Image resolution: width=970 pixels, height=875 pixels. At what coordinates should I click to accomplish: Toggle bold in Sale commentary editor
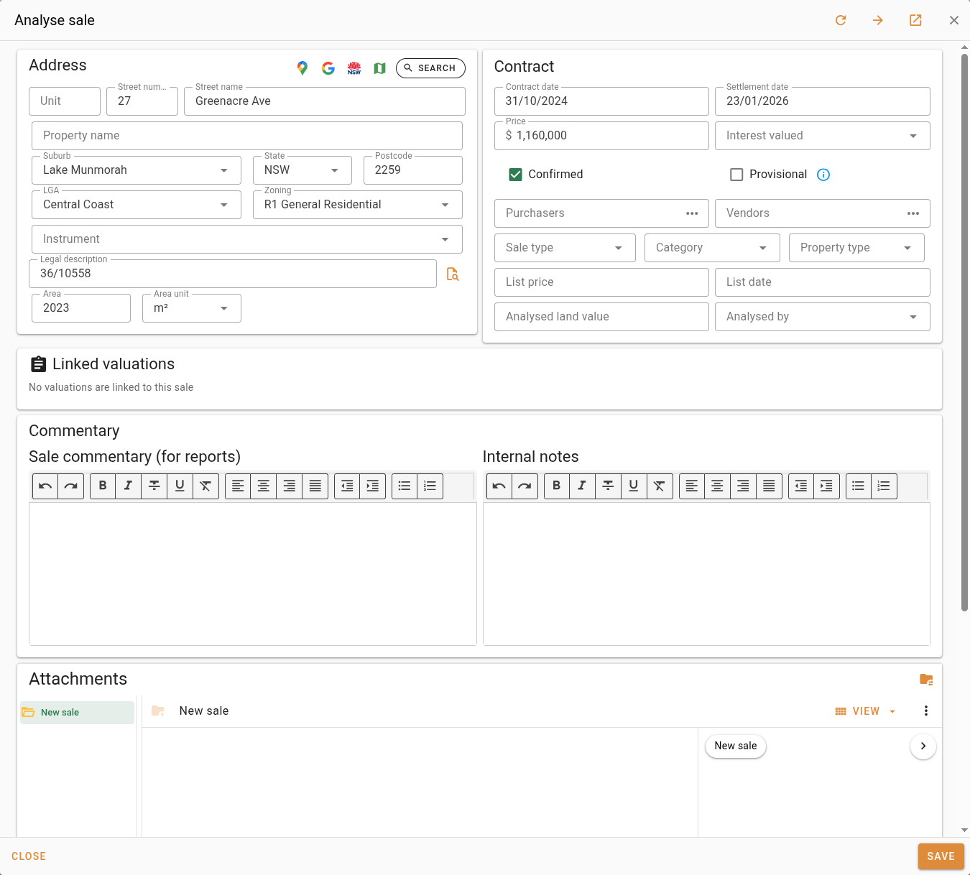tap(103, 486)
